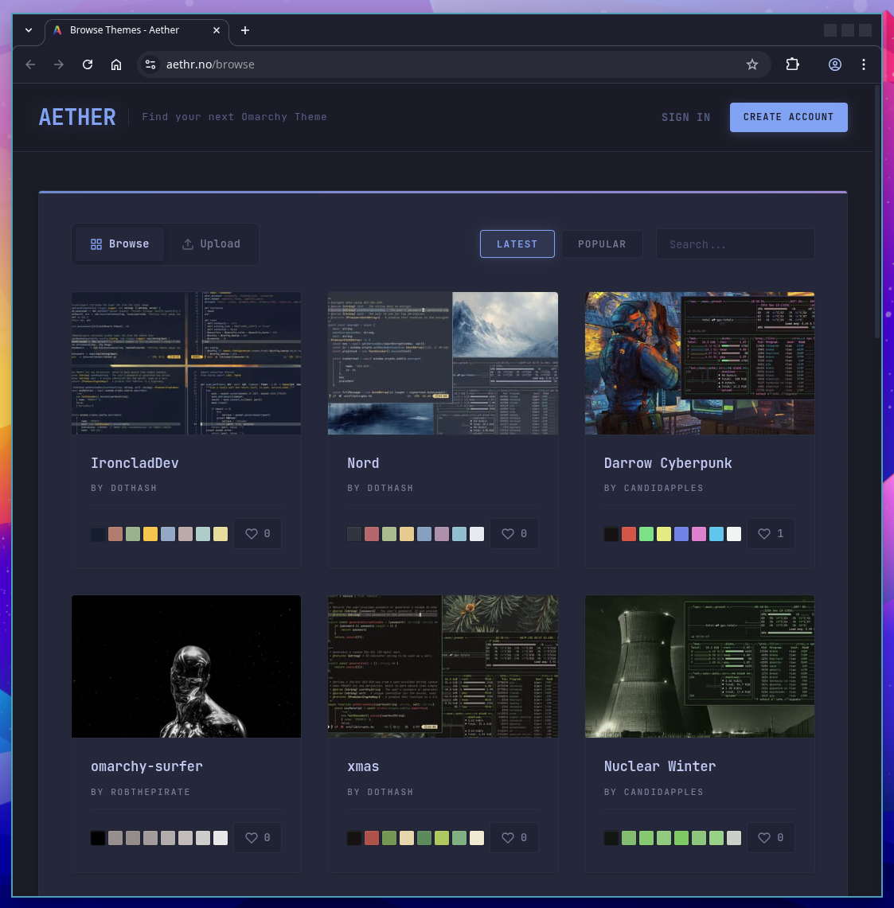
Task: Open the xmas theme title
Action: pyautogui.click(x=363, y=766)
